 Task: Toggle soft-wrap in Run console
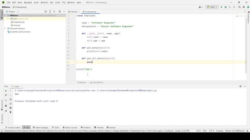pos(11,100)
